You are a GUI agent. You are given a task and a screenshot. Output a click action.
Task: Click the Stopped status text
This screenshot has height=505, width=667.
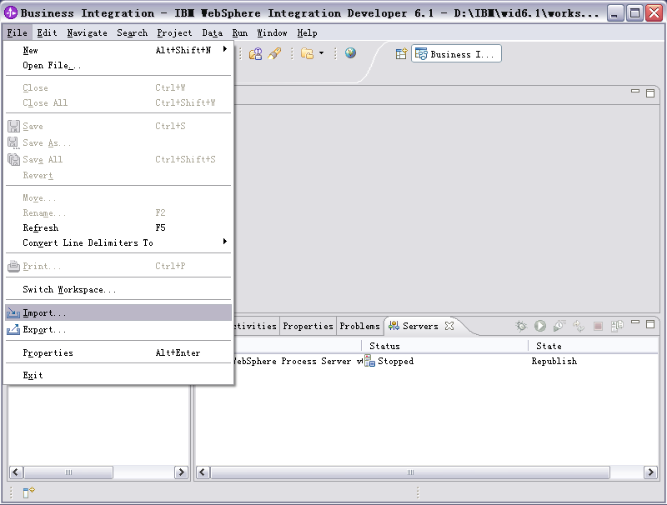coord(395,362)
